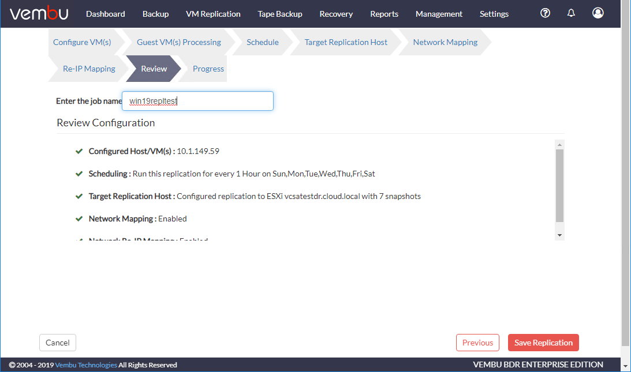Open the Reports menu
631x372 pixels.
tap(384, 14)
